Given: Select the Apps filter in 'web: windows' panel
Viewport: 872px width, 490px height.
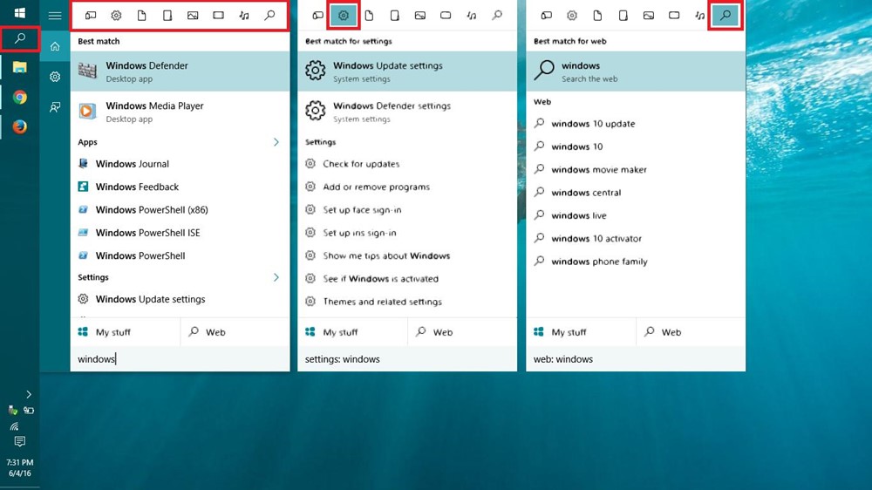Looking at the screenshot, I should [546, 16].
